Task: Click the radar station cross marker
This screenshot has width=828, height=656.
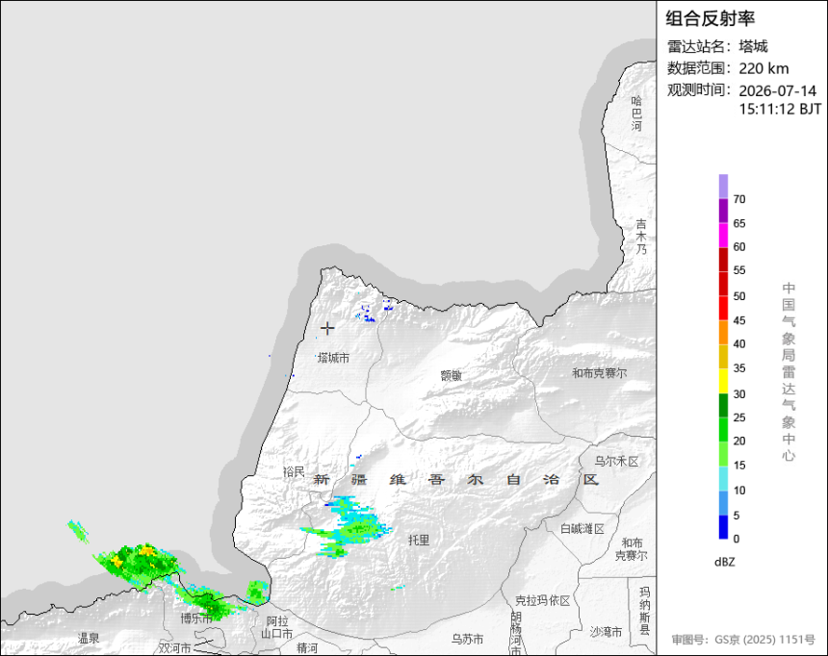Action: [327, 328]
